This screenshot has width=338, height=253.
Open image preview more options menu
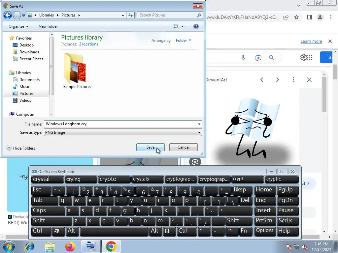(293, 80)
